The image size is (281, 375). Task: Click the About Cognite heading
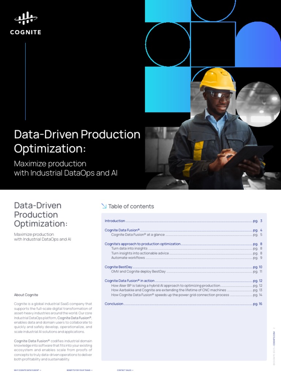tap(26, 295)
